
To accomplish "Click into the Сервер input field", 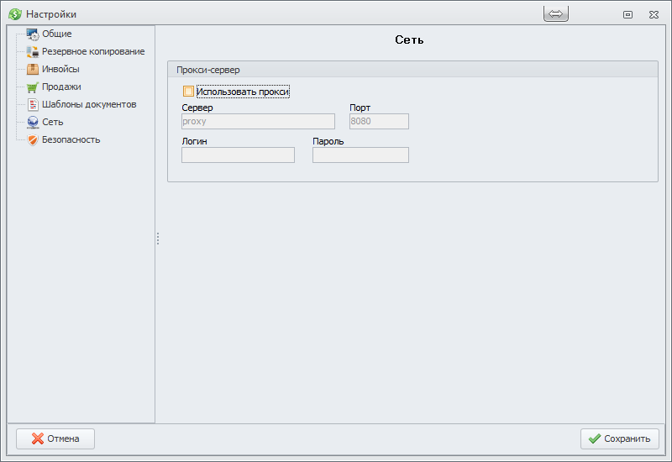I will pos(258,122).
